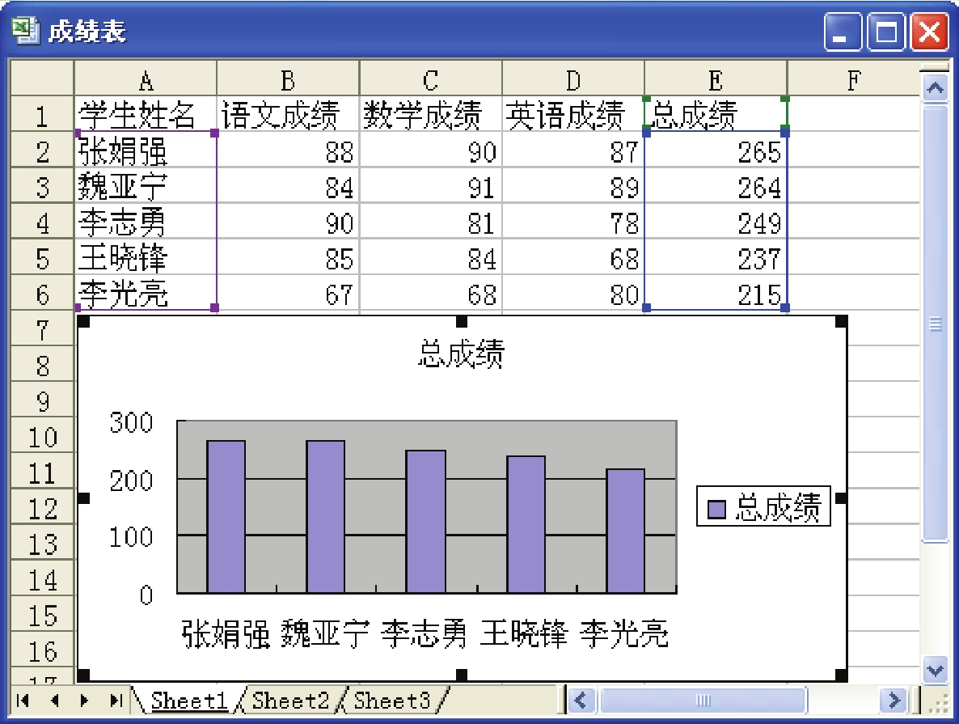
Task: Select column F header
Action: coord(854,78)
